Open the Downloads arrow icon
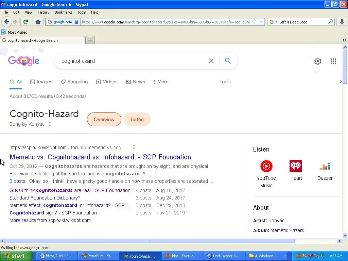The width and height of the screenshot is (348, 261). (x=342, y=22)
